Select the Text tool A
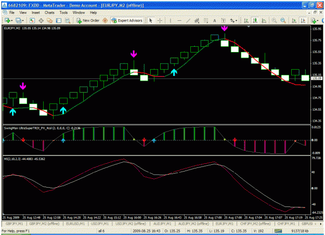This screenshot has width=325, height=235. click(x=215, y=20)
